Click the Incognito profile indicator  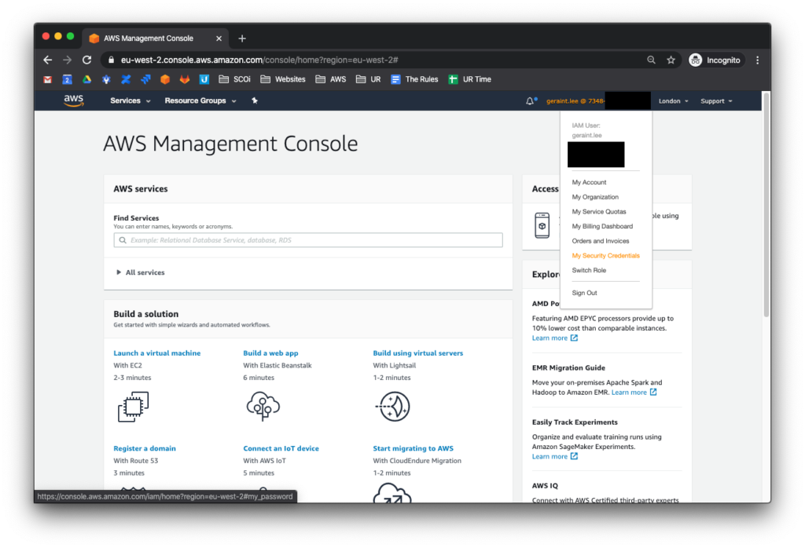pos(715,60)
